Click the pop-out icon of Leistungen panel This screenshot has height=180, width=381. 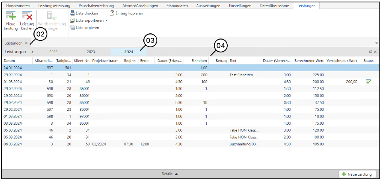(x=370, y=52)
